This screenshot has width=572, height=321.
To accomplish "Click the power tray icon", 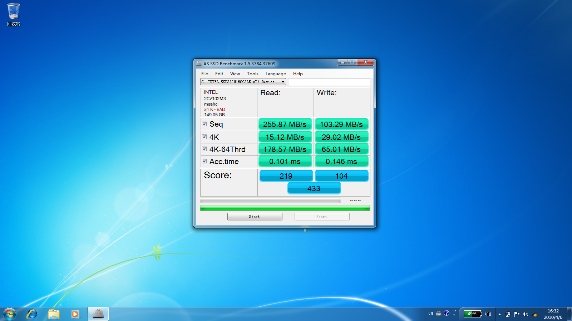I will pos(508,314).
